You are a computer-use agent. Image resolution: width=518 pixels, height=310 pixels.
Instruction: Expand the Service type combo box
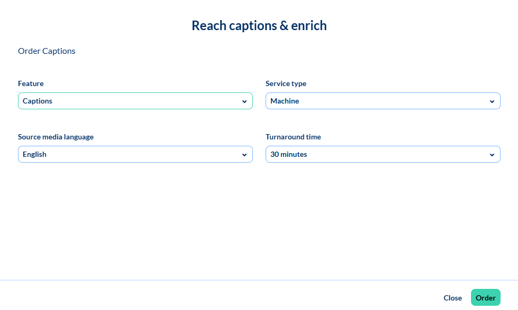click(x=382, y=101)
